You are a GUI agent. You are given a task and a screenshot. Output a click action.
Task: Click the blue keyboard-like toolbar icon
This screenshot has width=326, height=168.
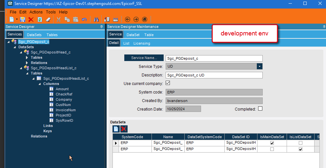point(115,20)
